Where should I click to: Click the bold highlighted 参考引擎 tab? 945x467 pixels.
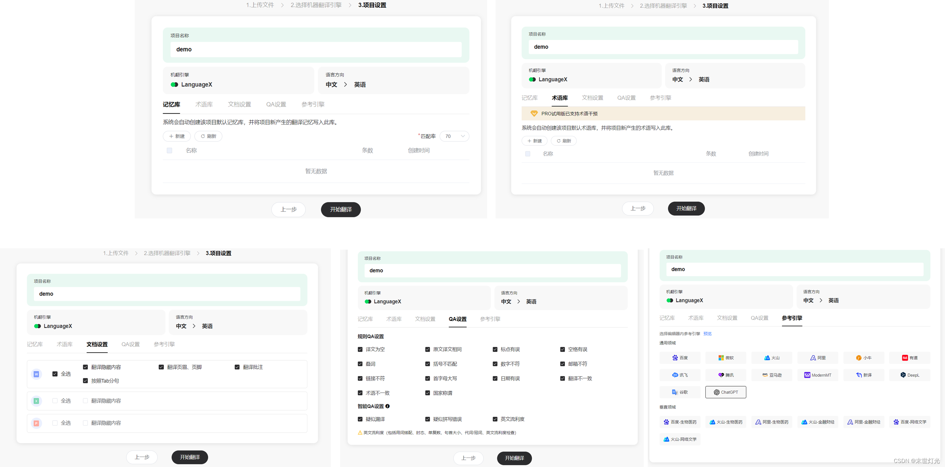pos(792,318)
